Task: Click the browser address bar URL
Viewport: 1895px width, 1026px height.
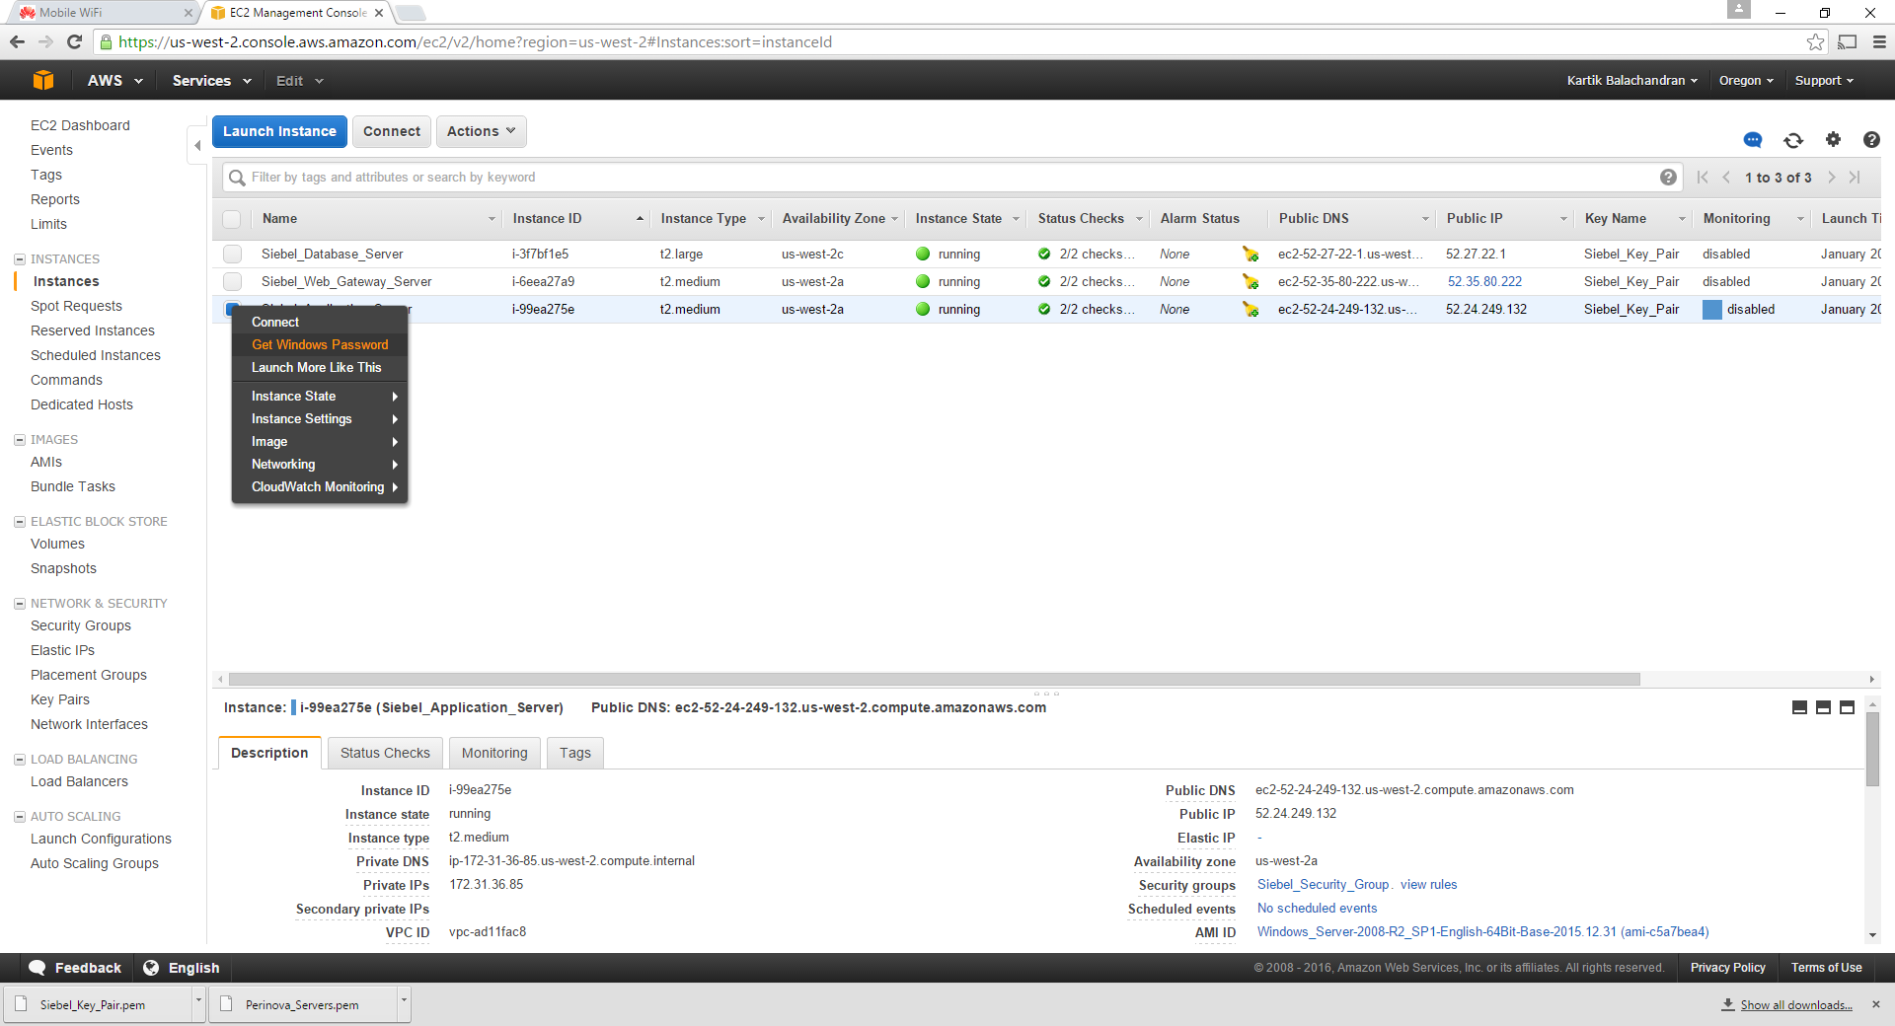Action: [x=475, y=41]
